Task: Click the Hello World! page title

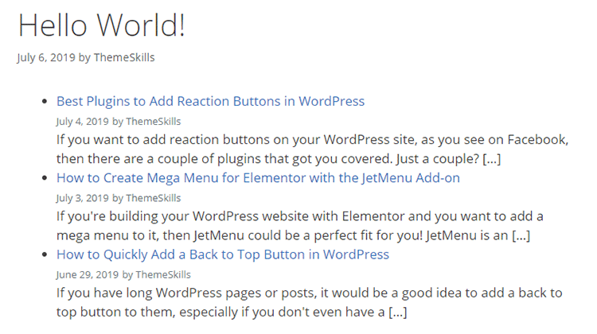Action: click(102, 25)
